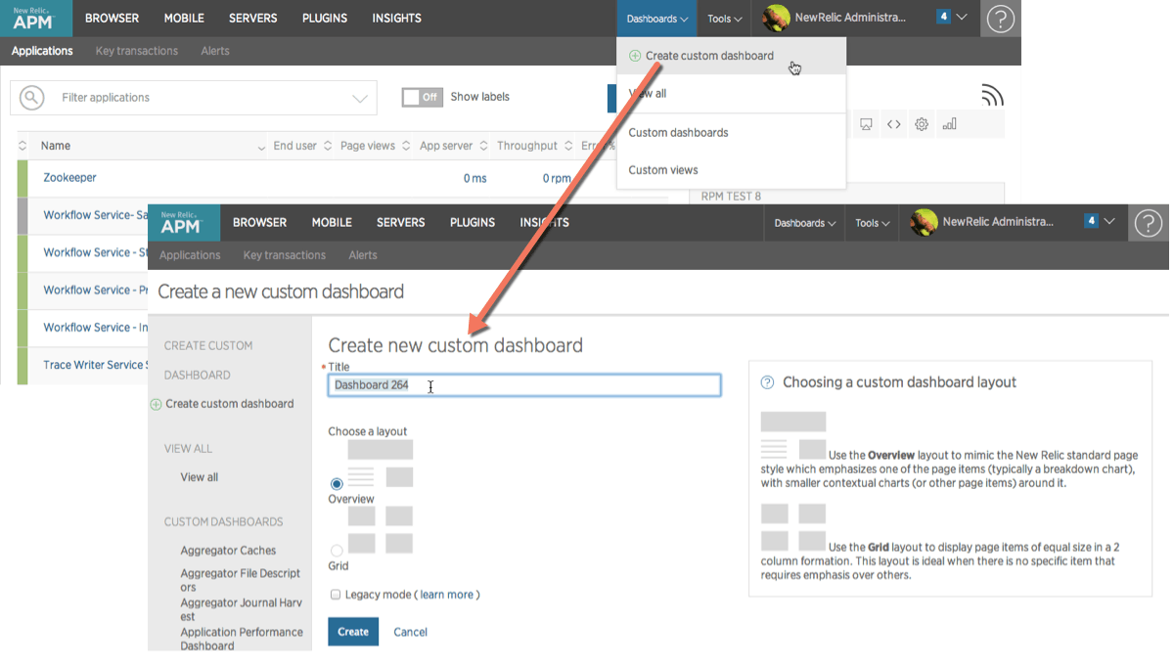Open the Filter applications dropdown chevron
This screenshot has height=668, width=1174.
click(x=359, y=98)
